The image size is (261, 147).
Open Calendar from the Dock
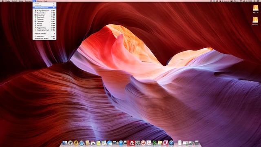point(93,143)
